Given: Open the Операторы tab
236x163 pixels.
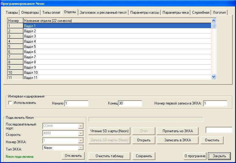Looking at the screenshot, I should (30, 12).
